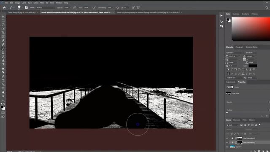Click the search magnifier icon
Screen dimensions: 270x152
click(x=267, y=8)
